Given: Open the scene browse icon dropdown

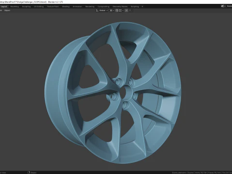Looking at the screenshot, I should click(223, 6).
